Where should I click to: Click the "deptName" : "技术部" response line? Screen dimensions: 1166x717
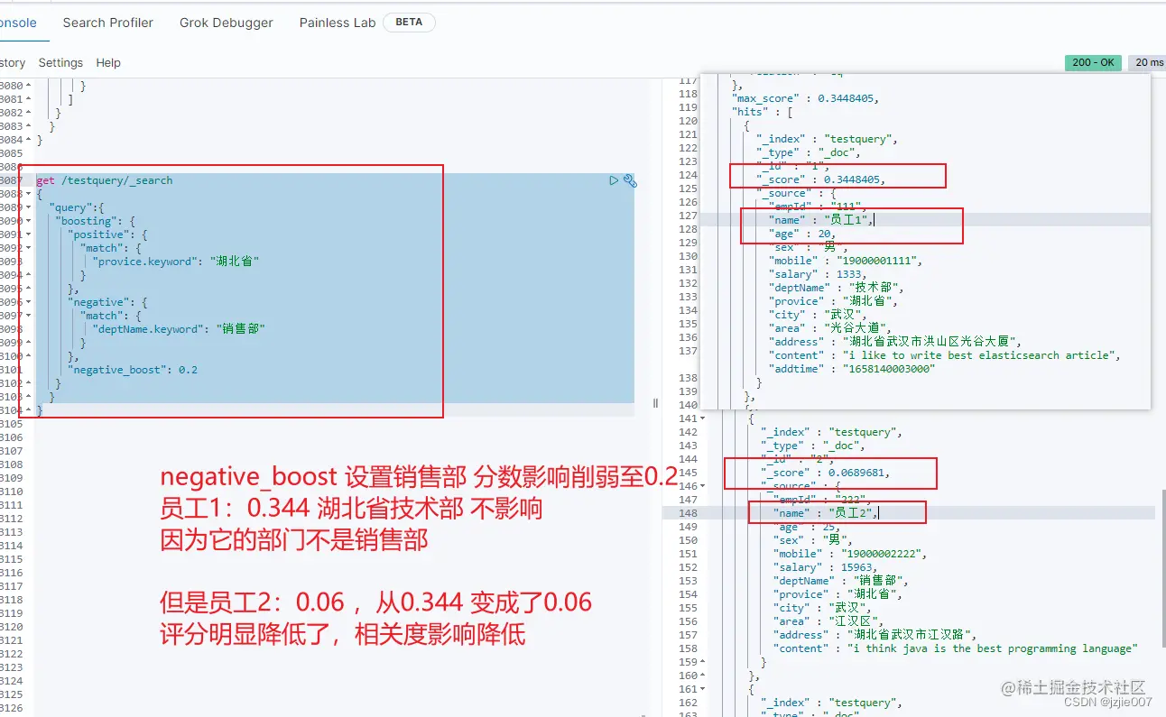837,288
